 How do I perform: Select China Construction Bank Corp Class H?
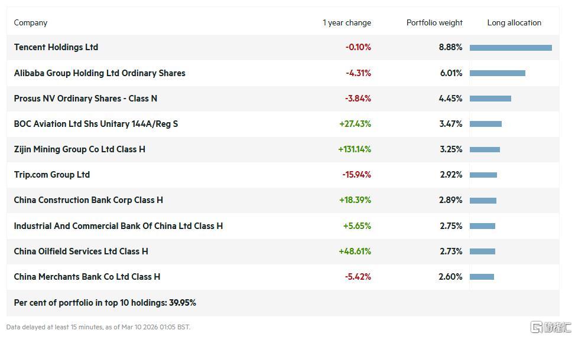click(x=88, y=200)
